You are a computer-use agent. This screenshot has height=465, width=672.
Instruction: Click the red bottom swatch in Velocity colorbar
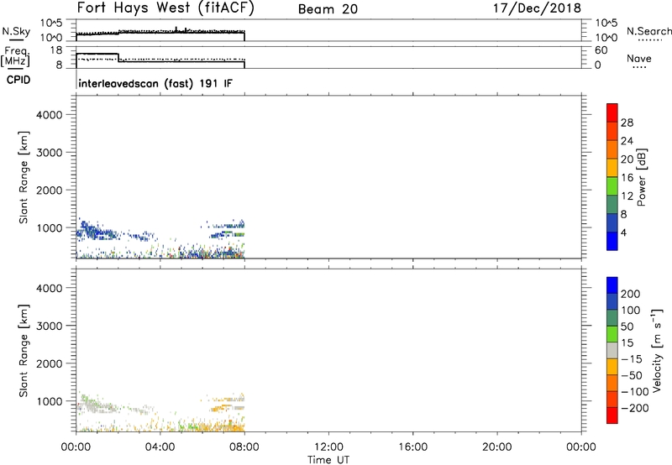click(x=612, y=415)
